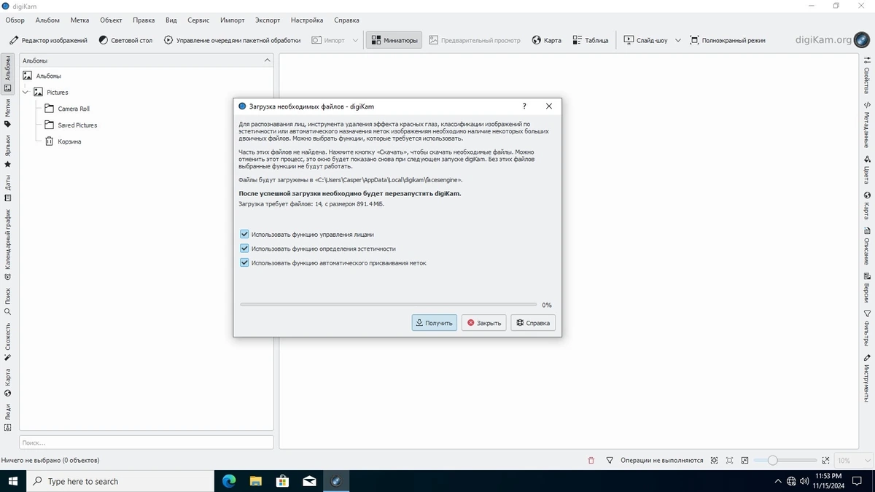Enter Fullscreen mode (Полноэкранный режим)
Image resolution: width=875 pixels, height=492 pixels.
pyautogui.click(x=727, y=40)
